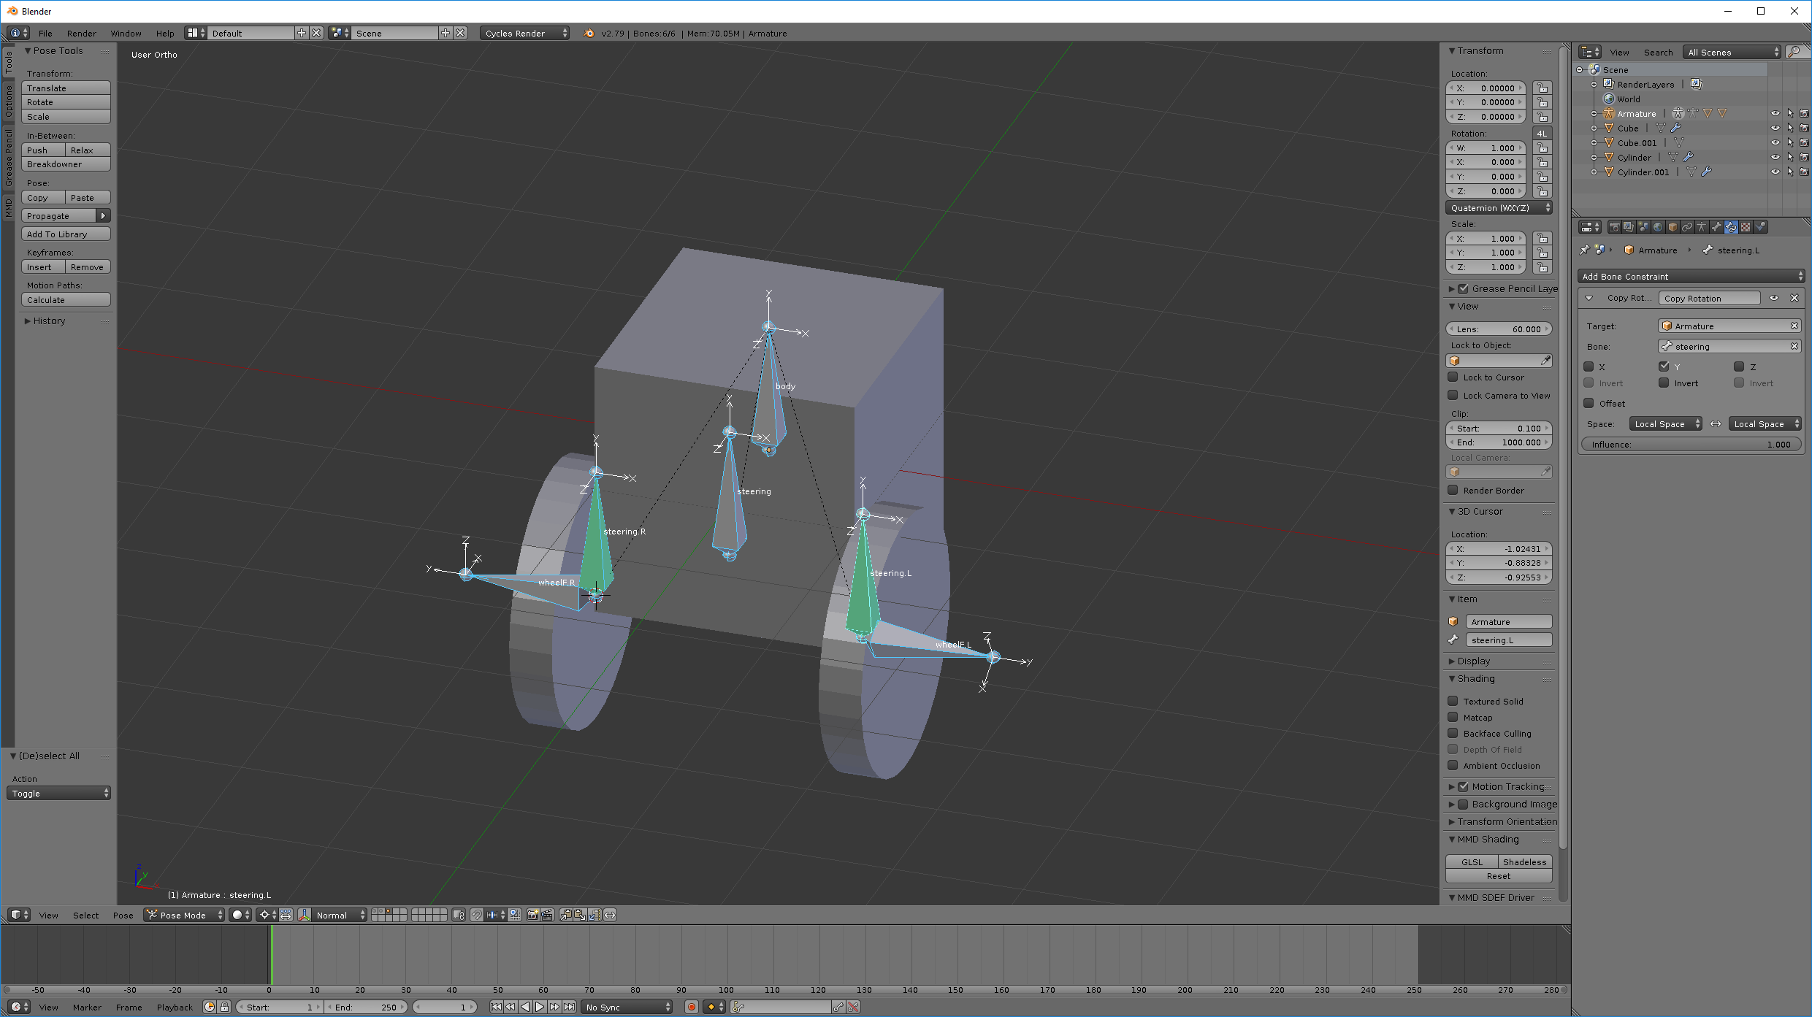Open the Object properties cube tab

(1673, 227)
